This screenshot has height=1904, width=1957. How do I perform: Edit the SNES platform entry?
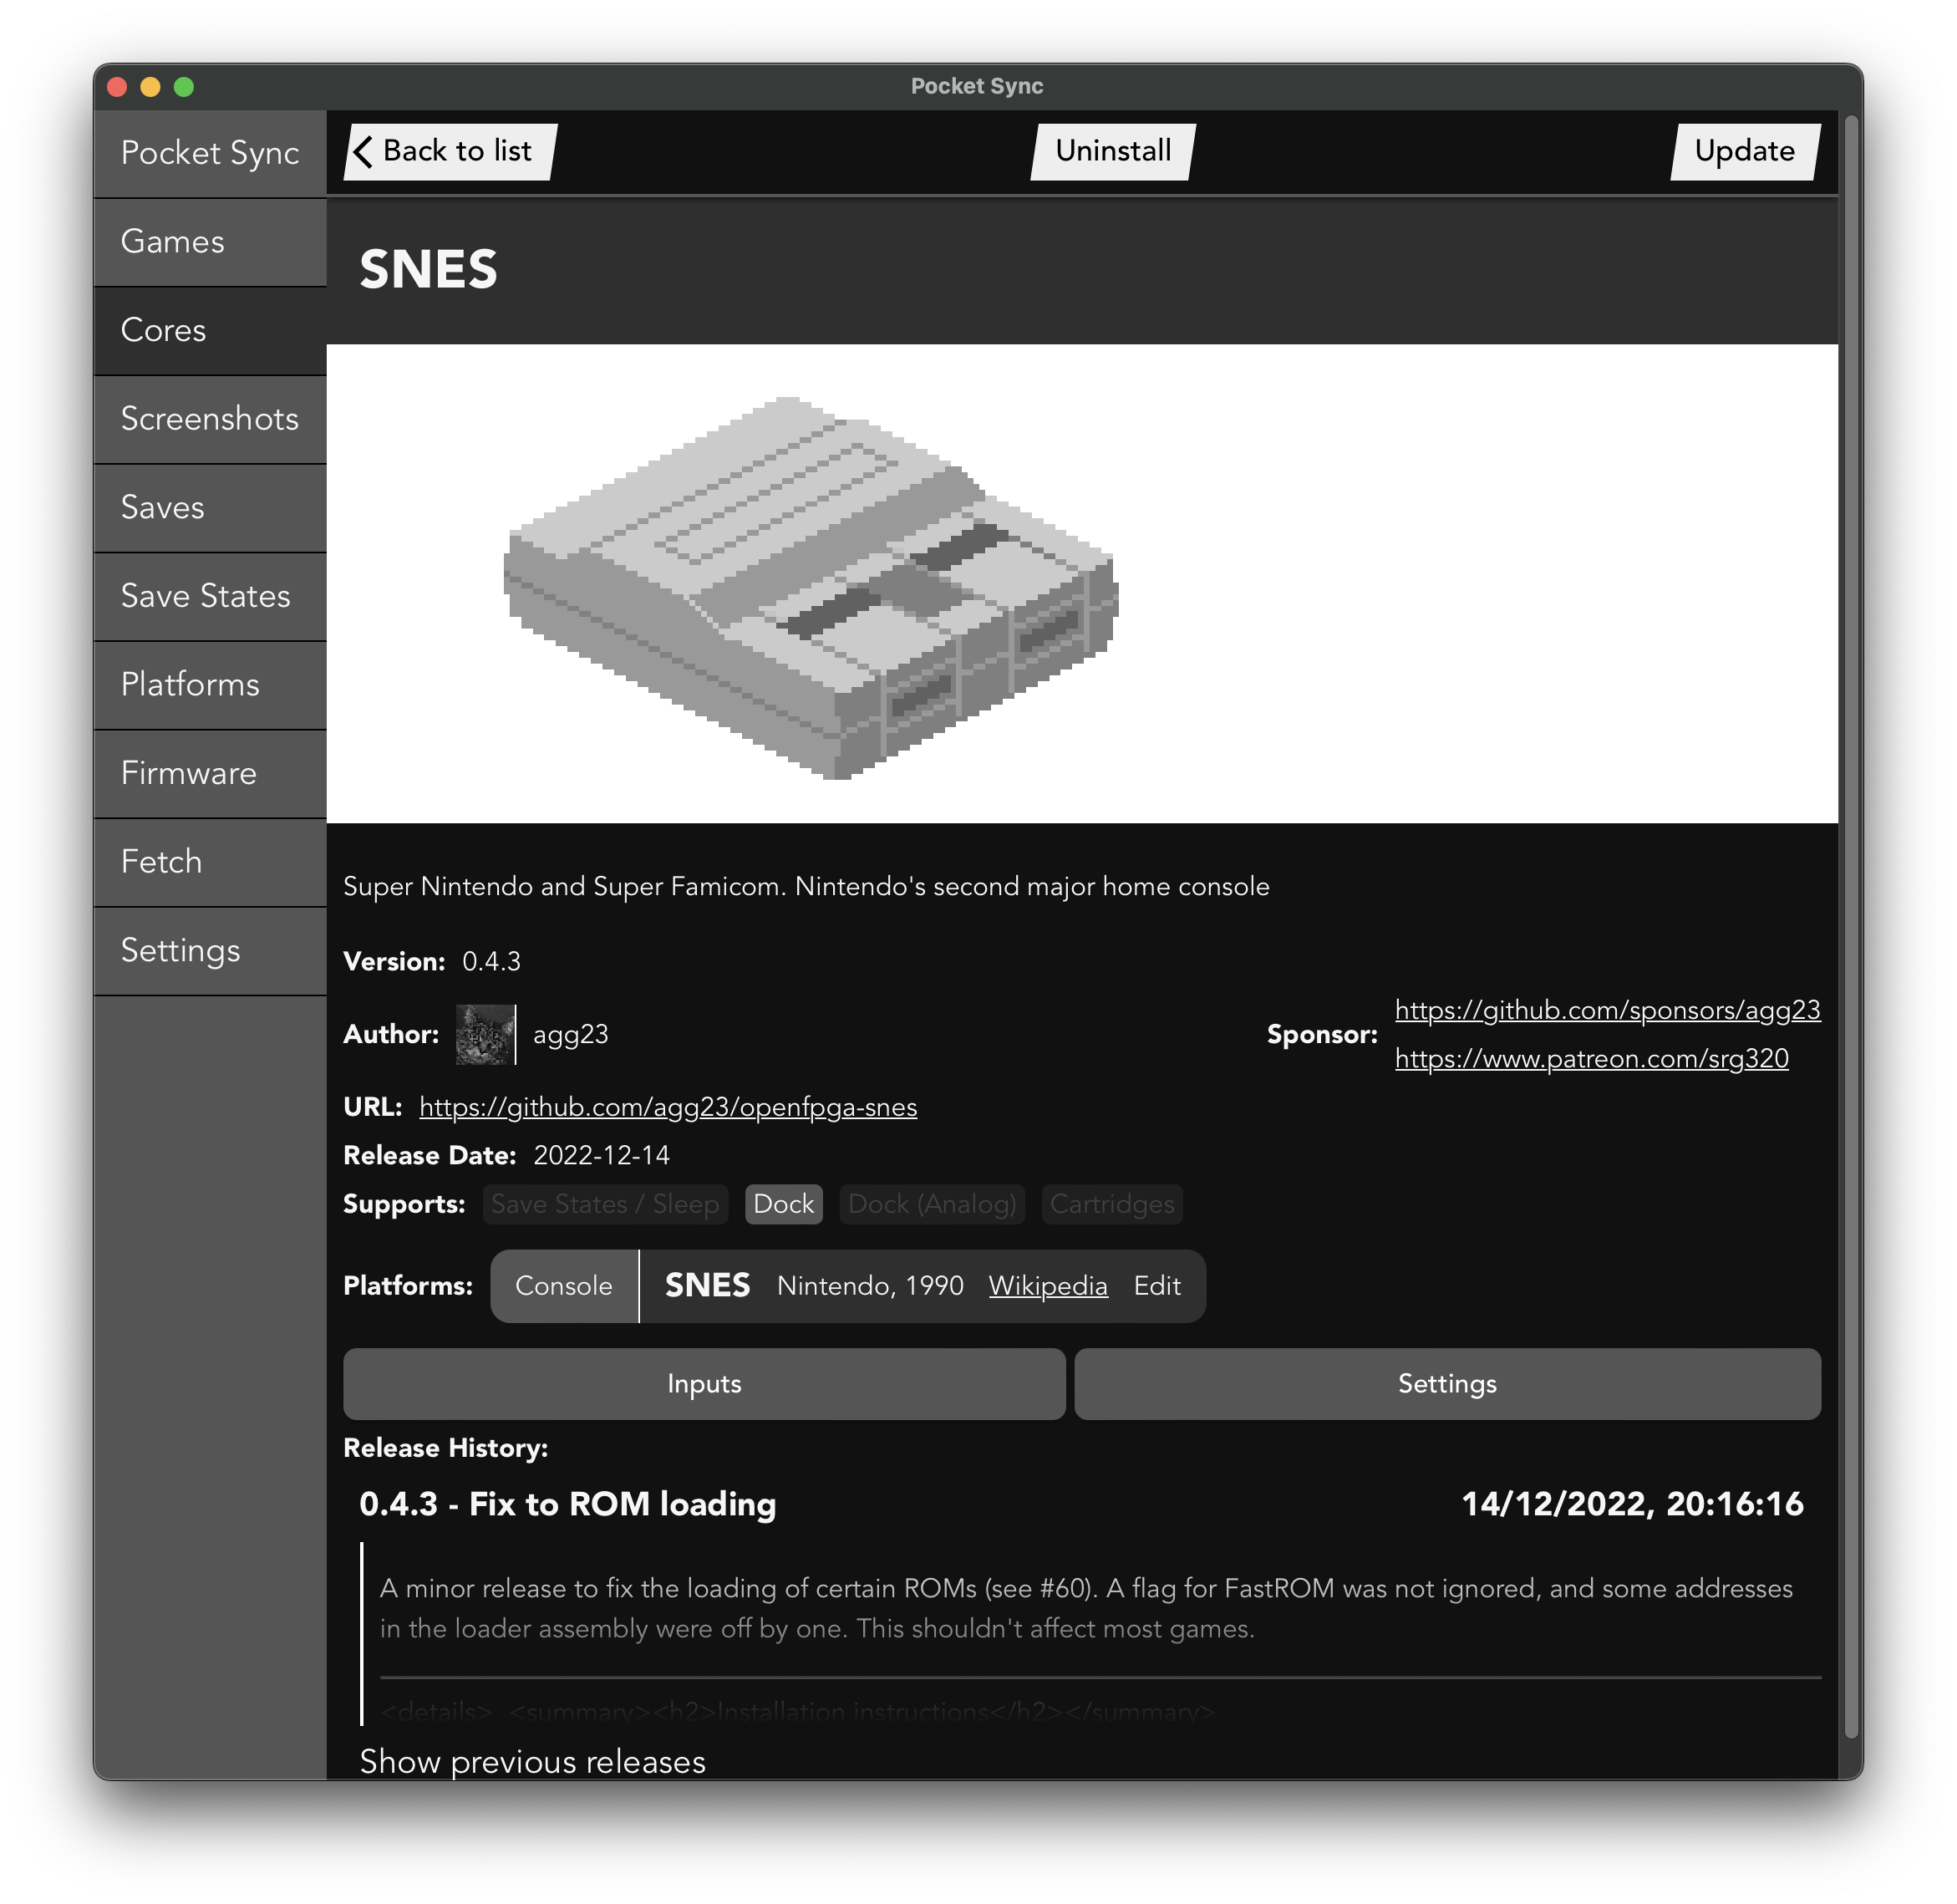[1156, 1286]
